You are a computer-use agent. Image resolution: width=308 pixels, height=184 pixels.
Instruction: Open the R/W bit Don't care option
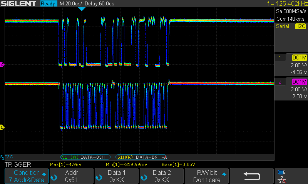[207, 176]
